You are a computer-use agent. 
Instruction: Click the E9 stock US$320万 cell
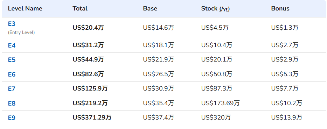point(216,117)
